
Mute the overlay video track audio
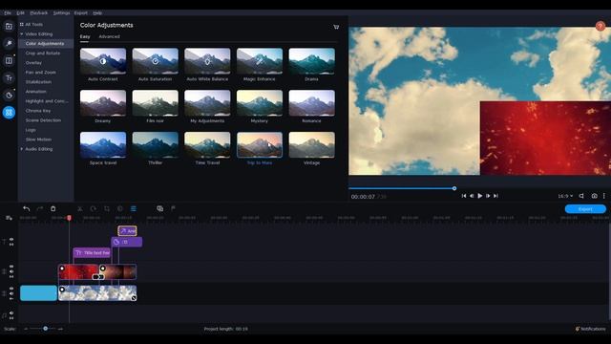pyautogui.click(x=11, y=271)
